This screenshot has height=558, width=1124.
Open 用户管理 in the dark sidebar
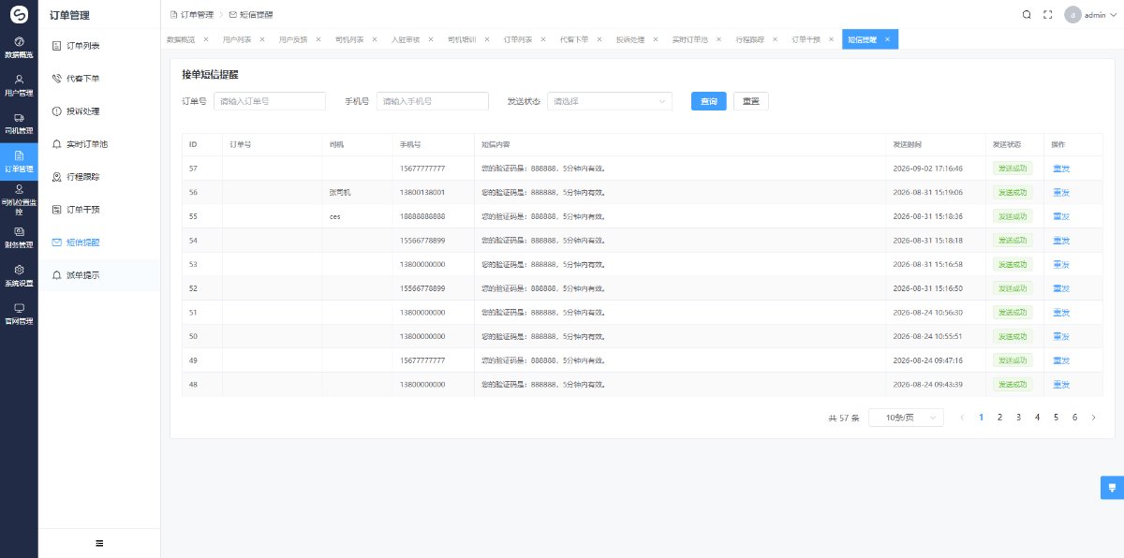[19, 85]
